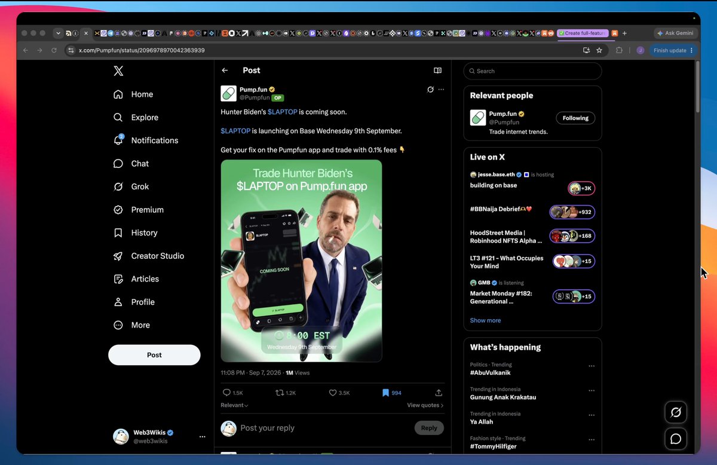
Task: Bookmark this page with the star icon
Action: tap(599, 50)
